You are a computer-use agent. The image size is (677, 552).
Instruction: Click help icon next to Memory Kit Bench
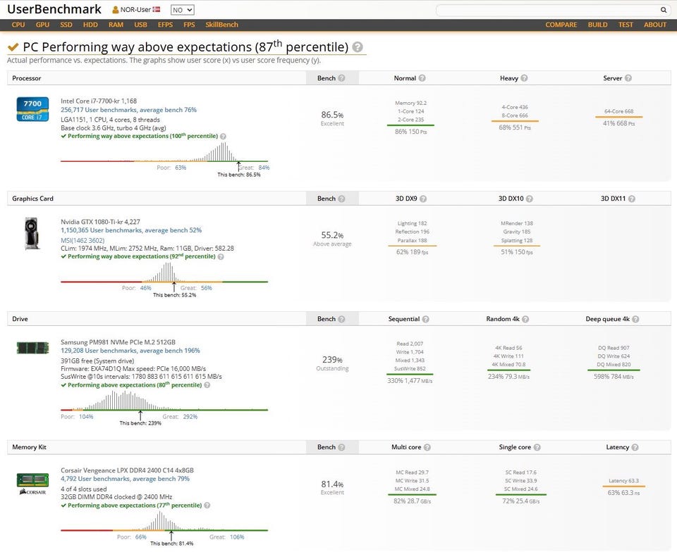point(341,447)
